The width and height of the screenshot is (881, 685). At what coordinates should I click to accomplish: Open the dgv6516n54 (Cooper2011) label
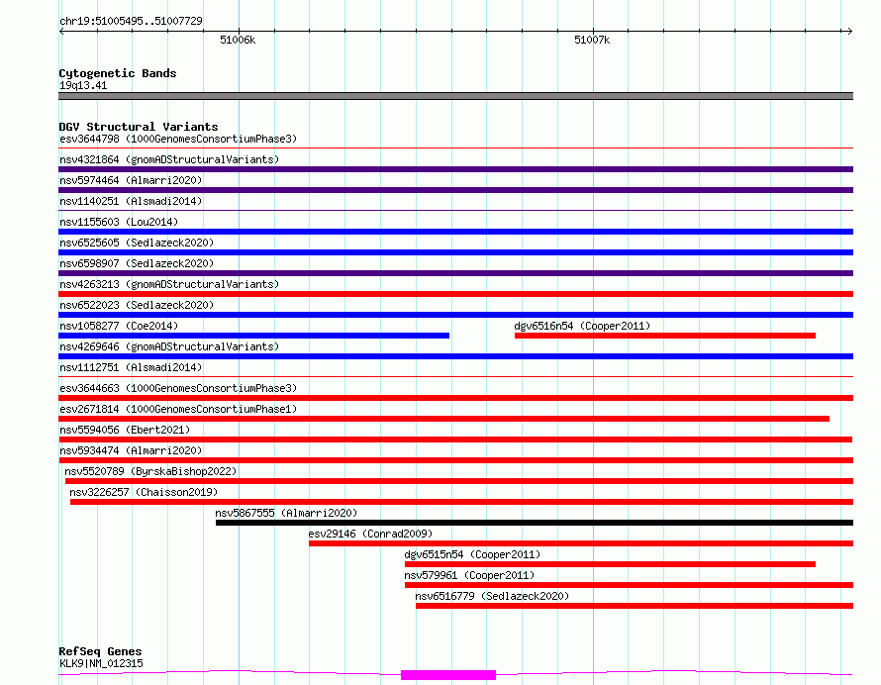coord(582,326)
